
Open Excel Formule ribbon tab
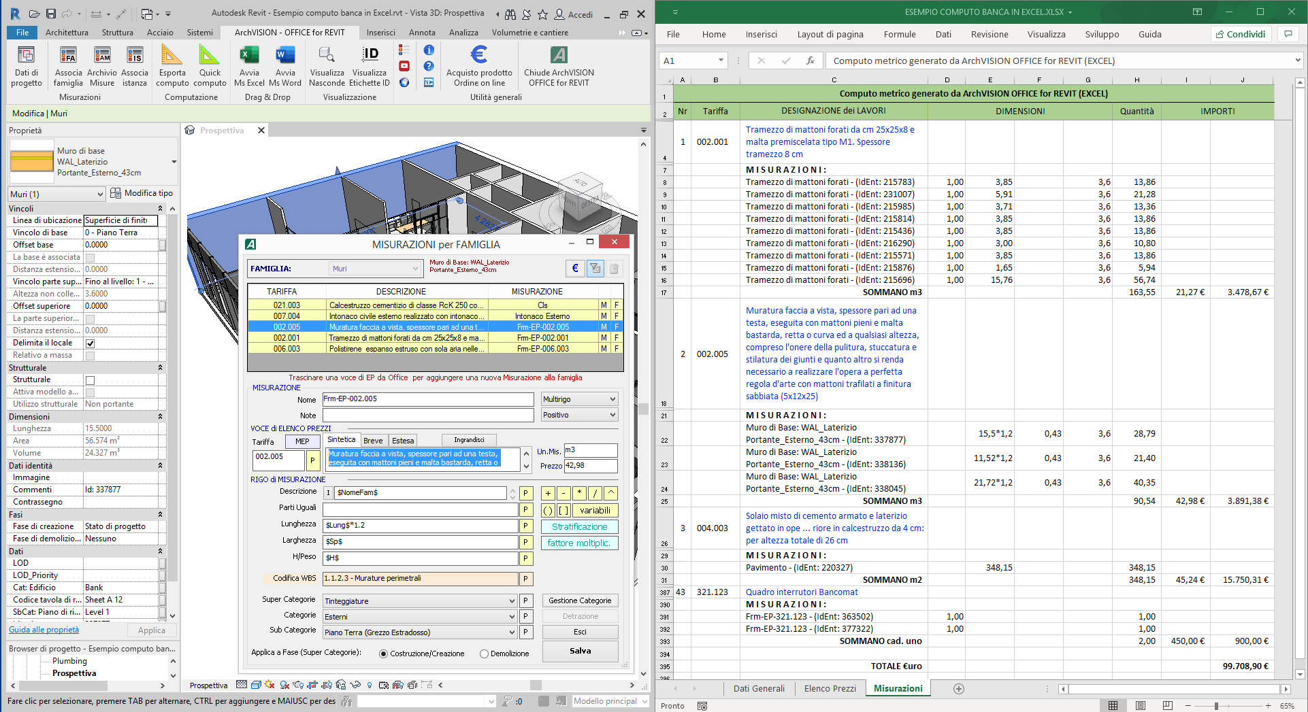point(900,34)
